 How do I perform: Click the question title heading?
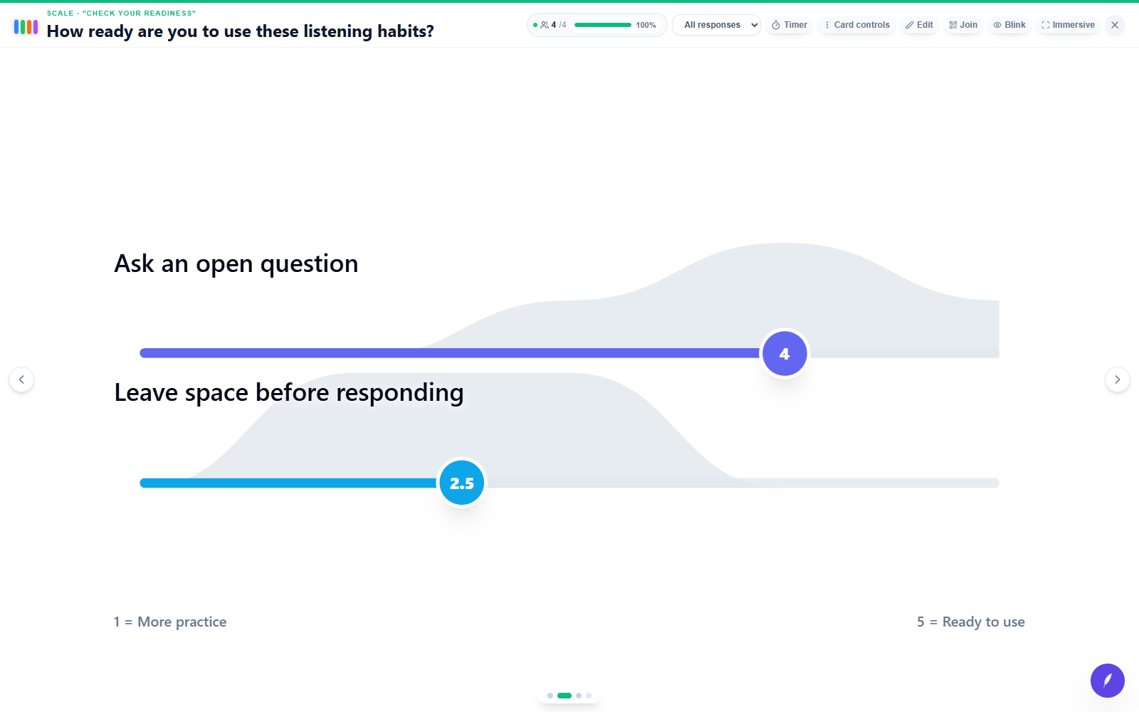(x=241, y=31)
